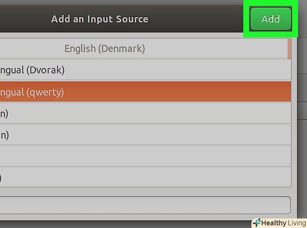Select the highlighted 'ngual (qwerty)' row

(x=145, y=92)
